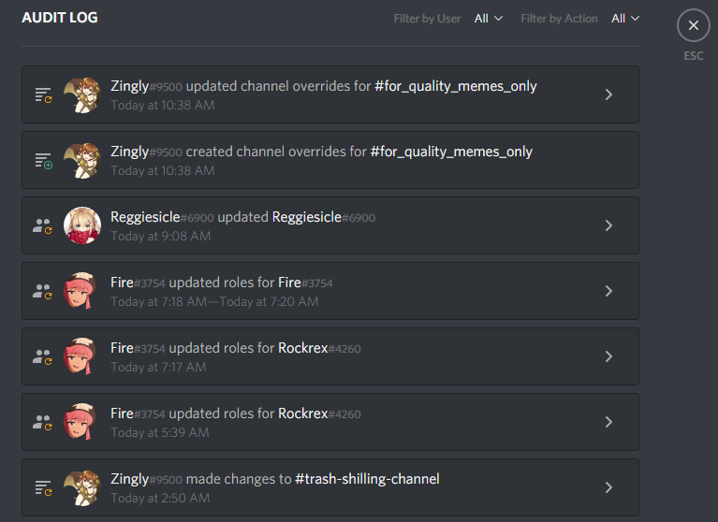Image resolution: width=718 pixels, height=522 pixels.
Task: Open the Filter by Action dropdown
Action: pyautogui.click(x=625, y=19)
